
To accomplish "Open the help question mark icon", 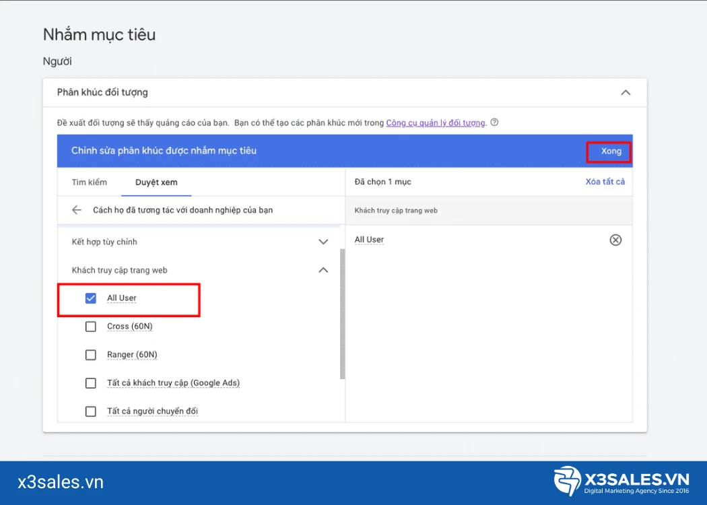I will pos(495,122).
